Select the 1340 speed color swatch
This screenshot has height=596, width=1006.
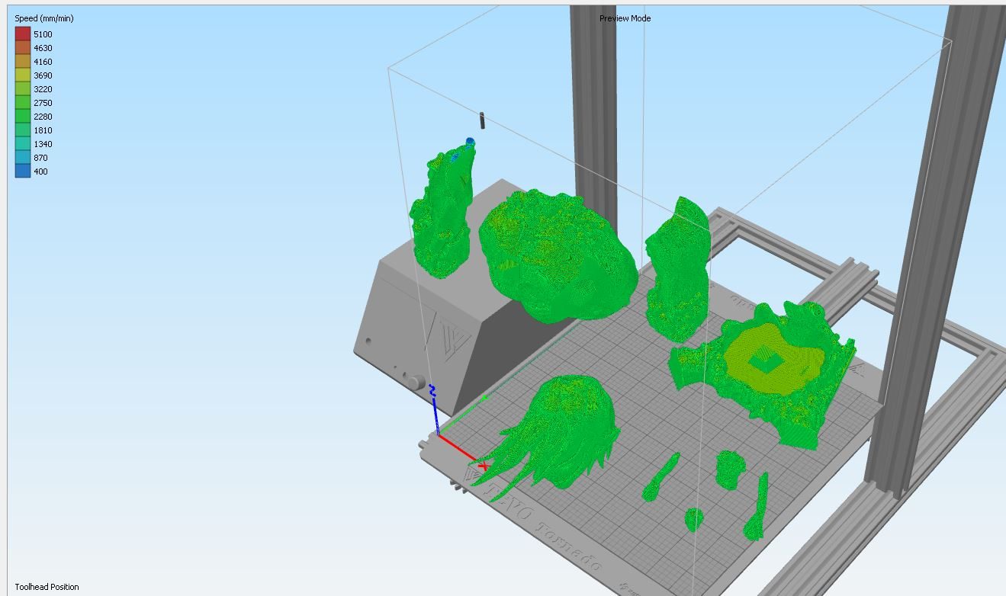point(23,144)
